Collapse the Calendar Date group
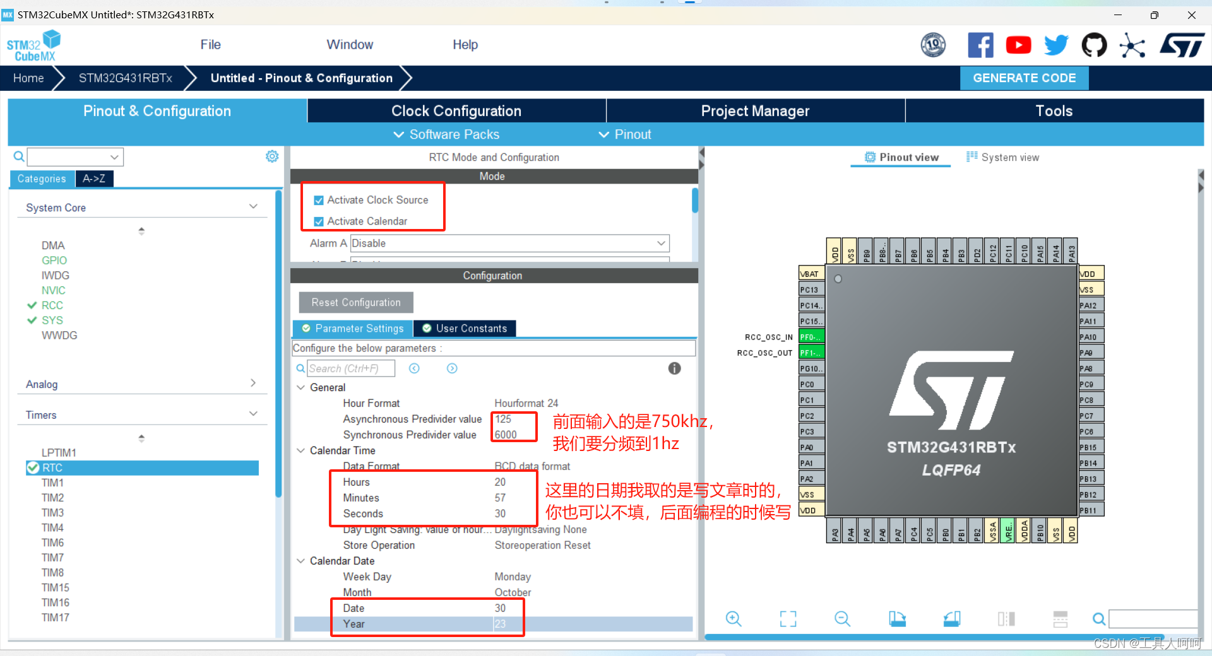Screen dimensions: 1212x656 point(301,561)
